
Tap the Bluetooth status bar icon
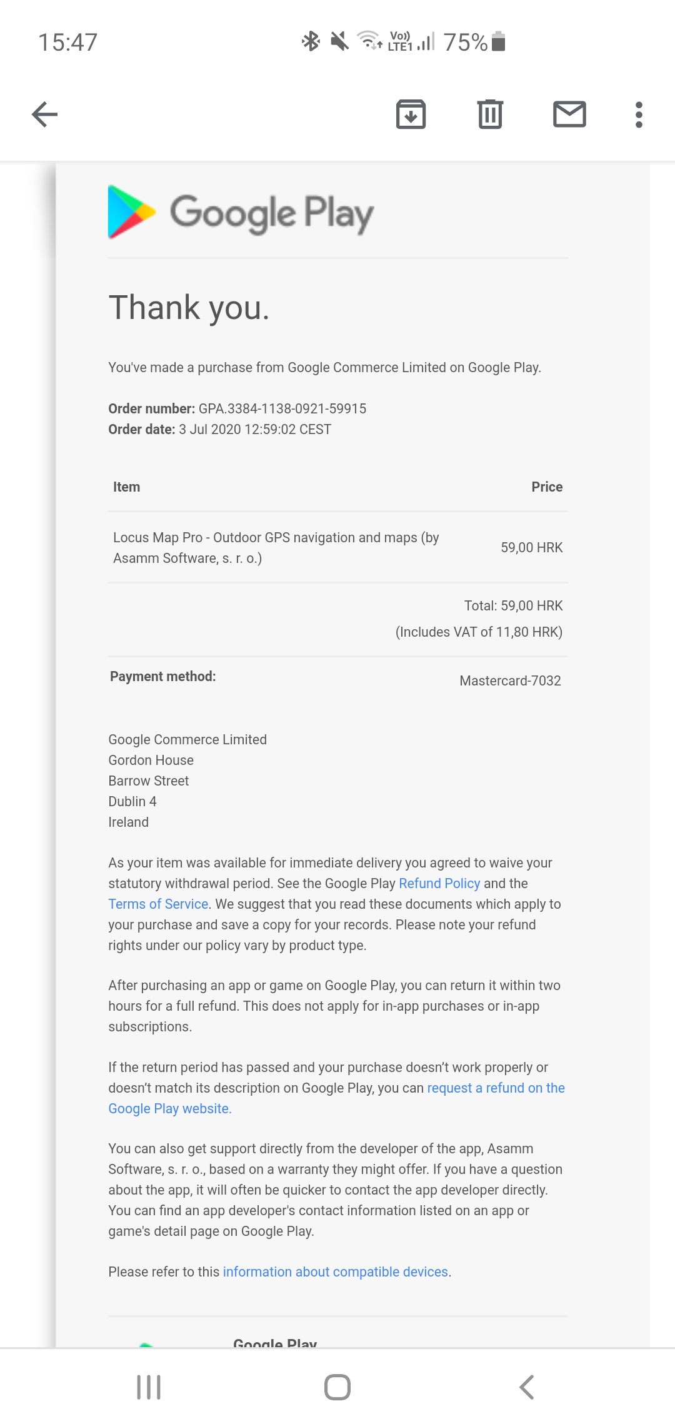(311, 41)
